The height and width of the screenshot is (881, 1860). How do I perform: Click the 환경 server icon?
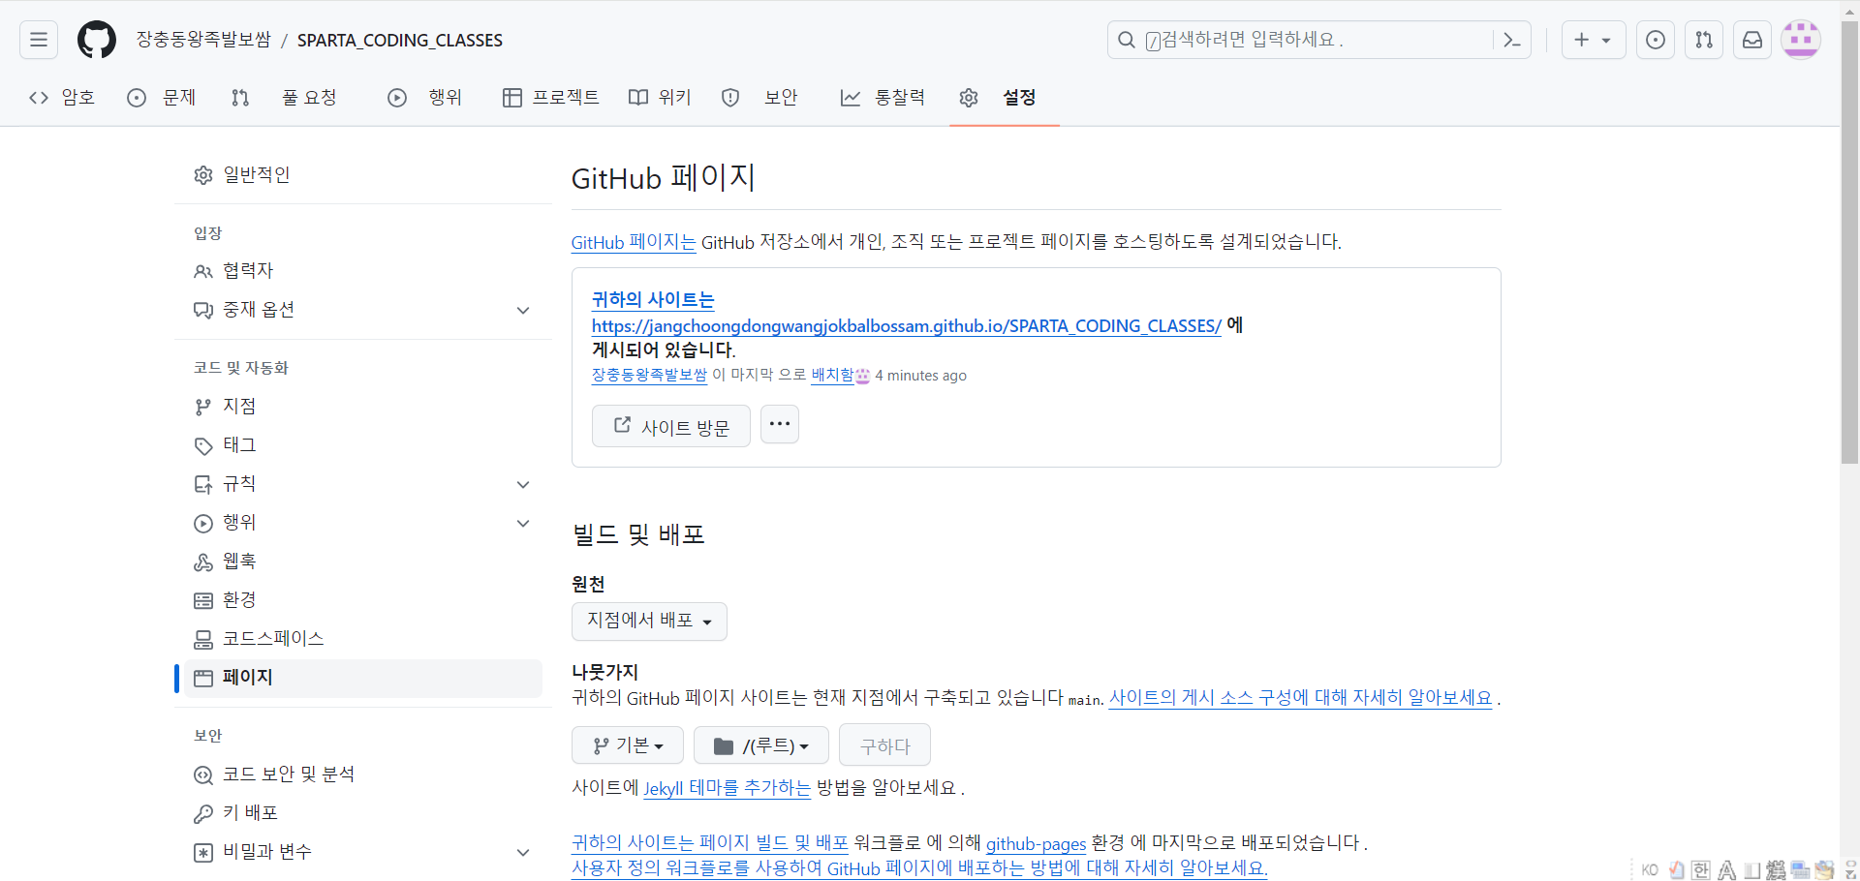(x=203, y=600)
